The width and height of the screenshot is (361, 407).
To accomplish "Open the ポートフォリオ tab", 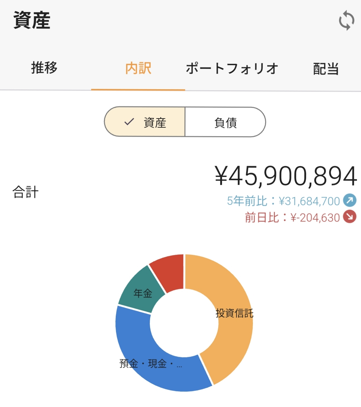I will click(x=232, y=68).
